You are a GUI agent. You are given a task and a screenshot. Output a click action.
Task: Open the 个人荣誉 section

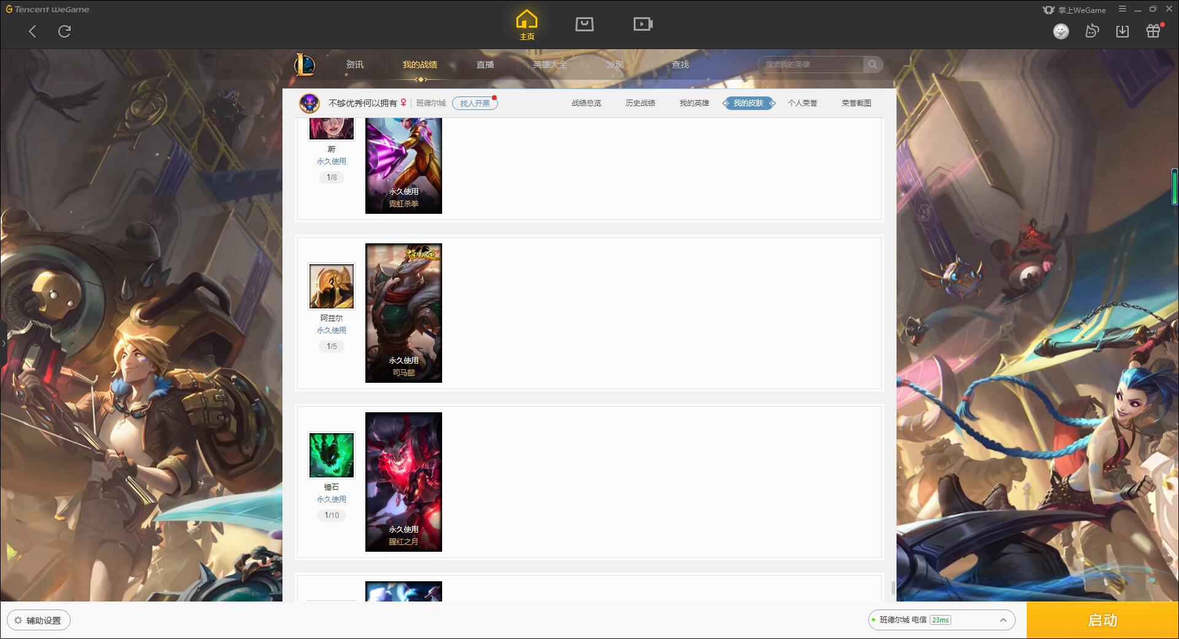coord(803,103)
